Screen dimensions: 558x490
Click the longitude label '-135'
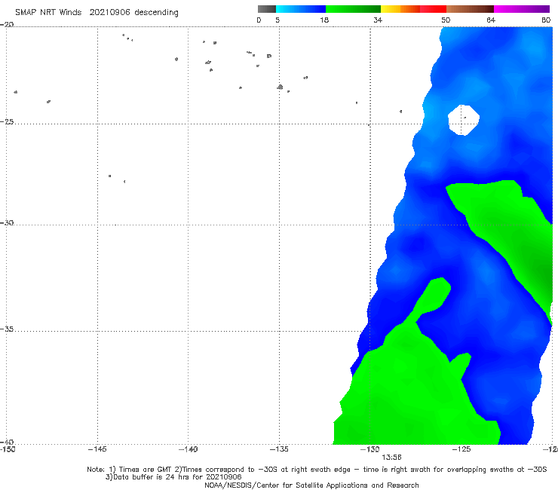click(279, 449)
